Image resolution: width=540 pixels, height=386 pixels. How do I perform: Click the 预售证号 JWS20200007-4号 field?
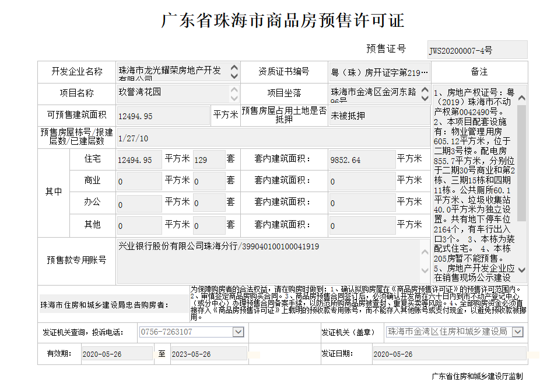476,50
